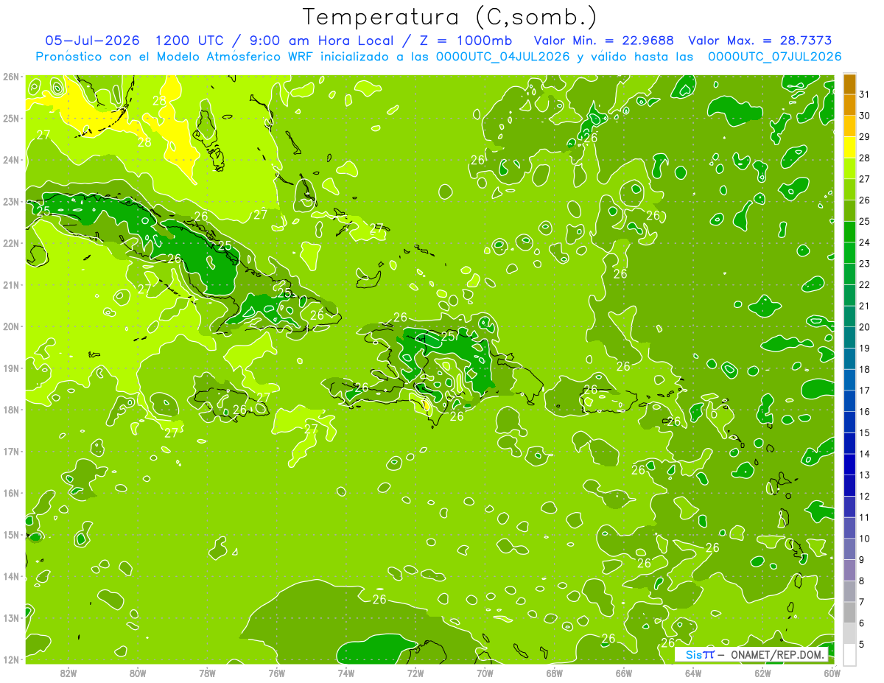Click the color legend value "29"
The width and height of the screenshot is (884, 683).
point(865,136)
